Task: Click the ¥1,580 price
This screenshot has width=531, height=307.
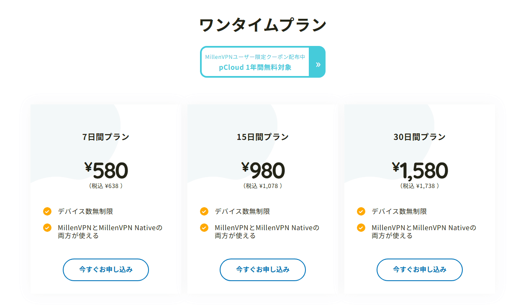Action: (x=420, y=170)
